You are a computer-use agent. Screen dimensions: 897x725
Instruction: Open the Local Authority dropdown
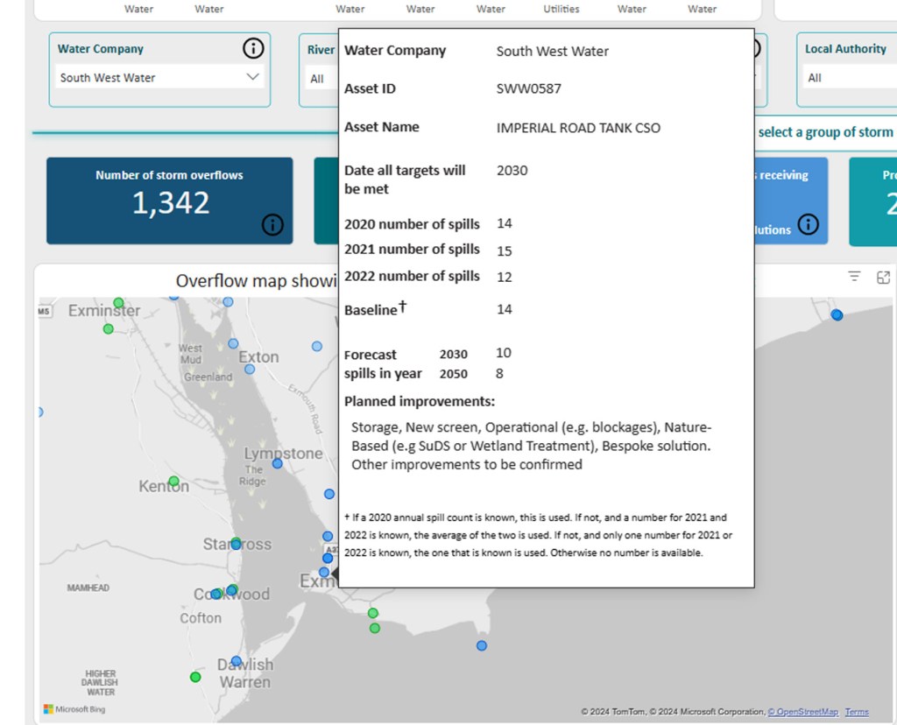tap(845, 78)
